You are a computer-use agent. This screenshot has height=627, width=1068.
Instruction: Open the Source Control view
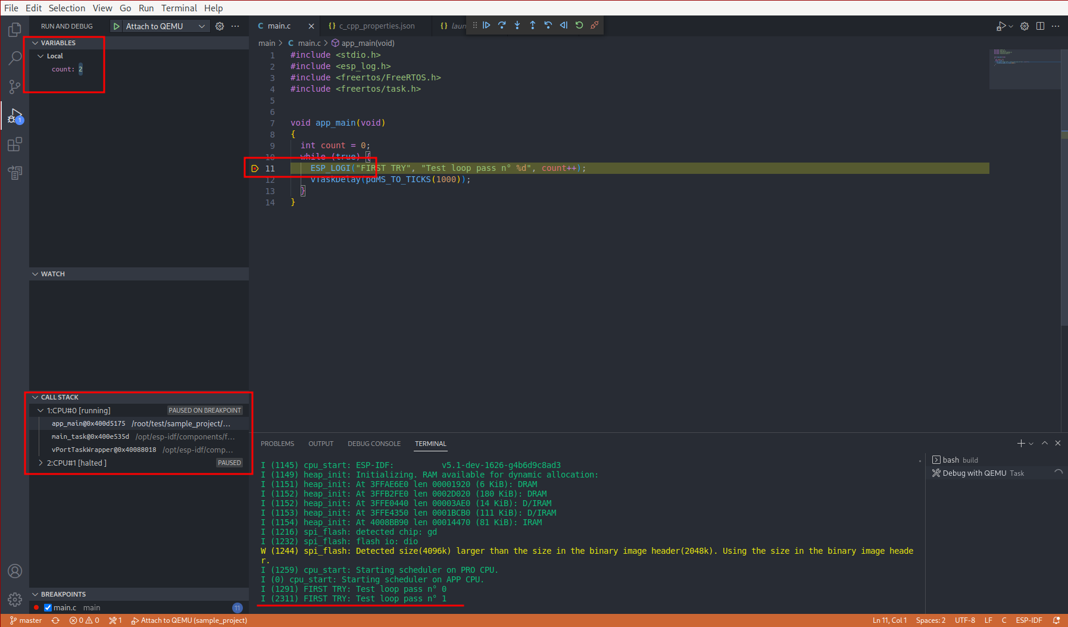coord(15,87)
